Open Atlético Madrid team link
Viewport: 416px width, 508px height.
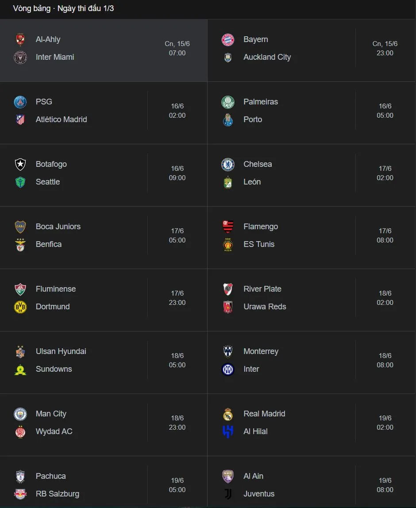click(x=61, y=119)
